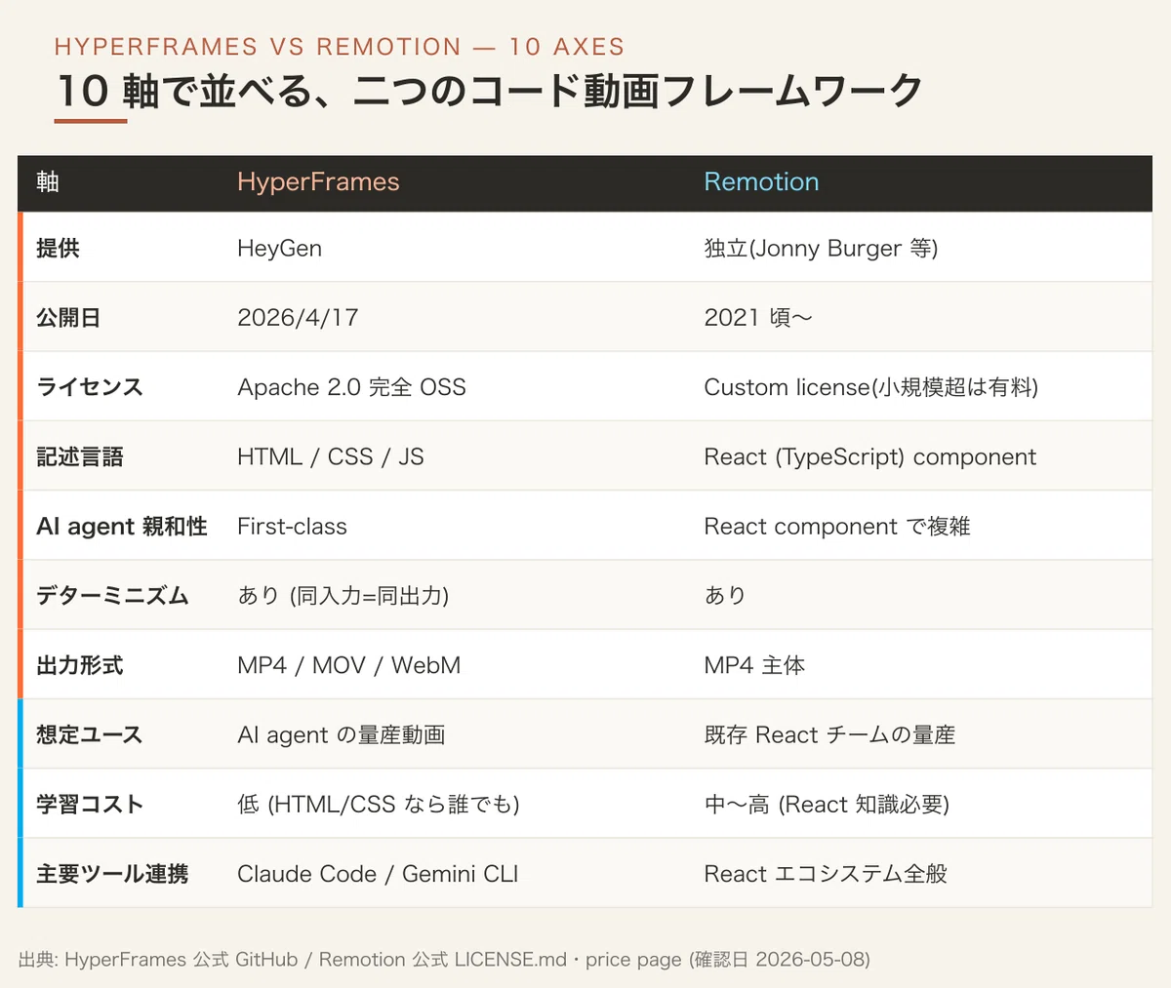Viewport: 1171px width, 988px height.
Task: Select the '2026/4/17' cell
Action: point(298,317)
